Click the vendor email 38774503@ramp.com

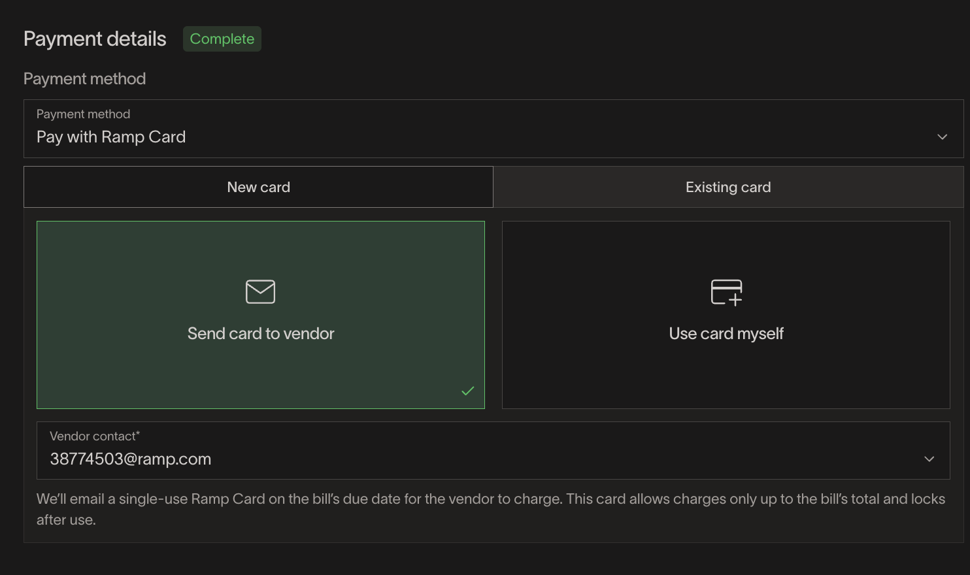[130, 459]
